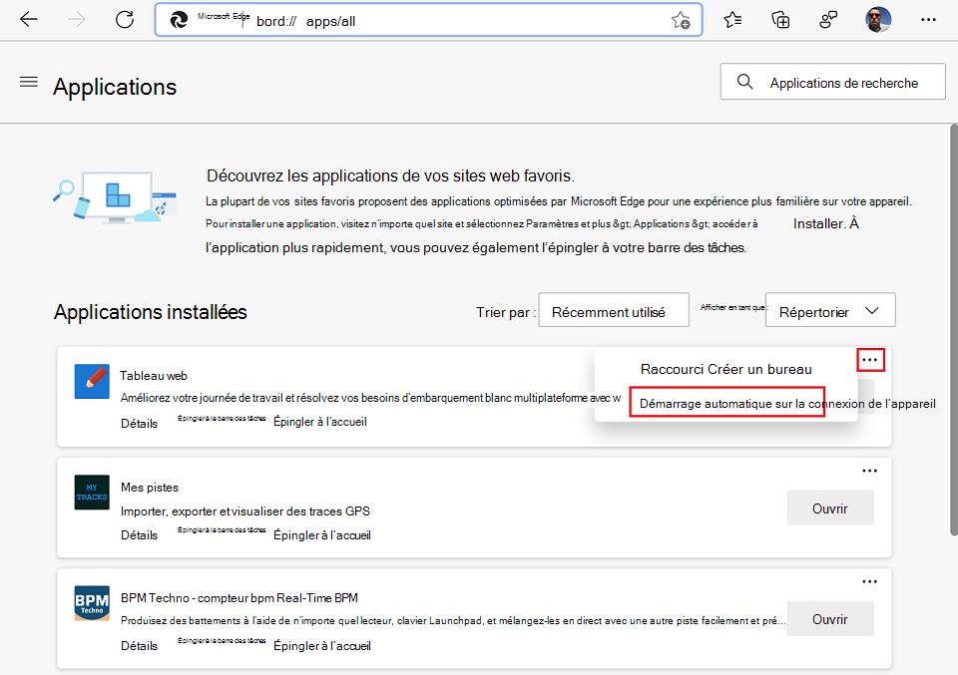
Task: Open Mes pistes with the Ouvrir button
Action: point(830,507)
